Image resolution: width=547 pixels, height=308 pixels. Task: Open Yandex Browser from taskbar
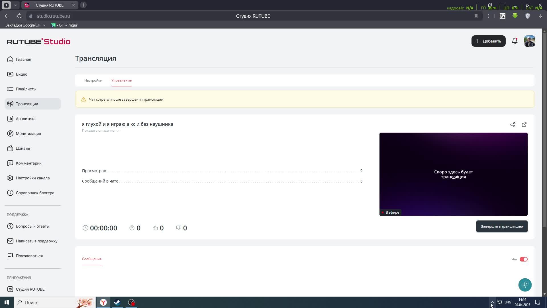[x=103, y=302]
